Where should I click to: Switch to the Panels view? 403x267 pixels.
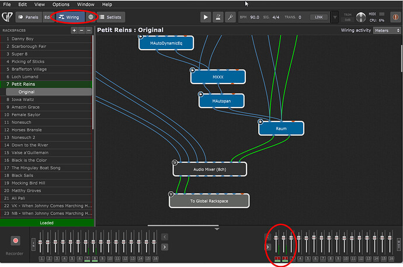coord(29,17)
